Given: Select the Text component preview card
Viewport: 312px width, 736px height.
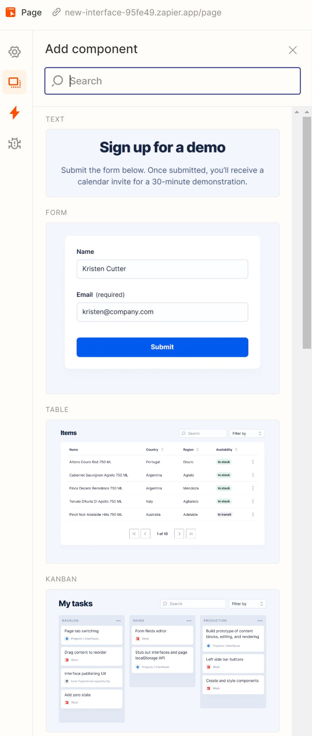Looking at the screenshot, I should coord(162,163).
